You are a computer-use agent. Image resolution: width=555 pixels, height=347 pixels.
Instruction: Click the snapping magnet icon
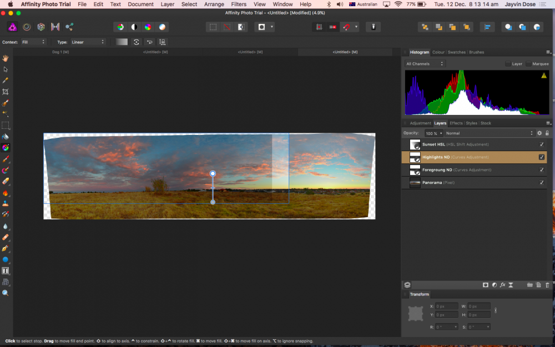[x=346, y=27]
